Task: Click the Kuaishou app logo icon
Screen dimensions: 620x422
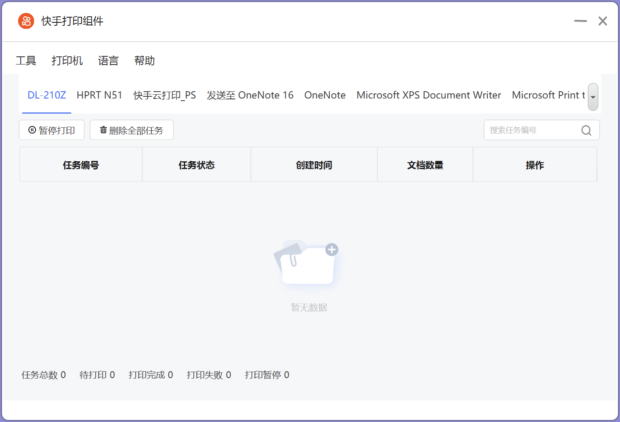Action: coord(26,21)
